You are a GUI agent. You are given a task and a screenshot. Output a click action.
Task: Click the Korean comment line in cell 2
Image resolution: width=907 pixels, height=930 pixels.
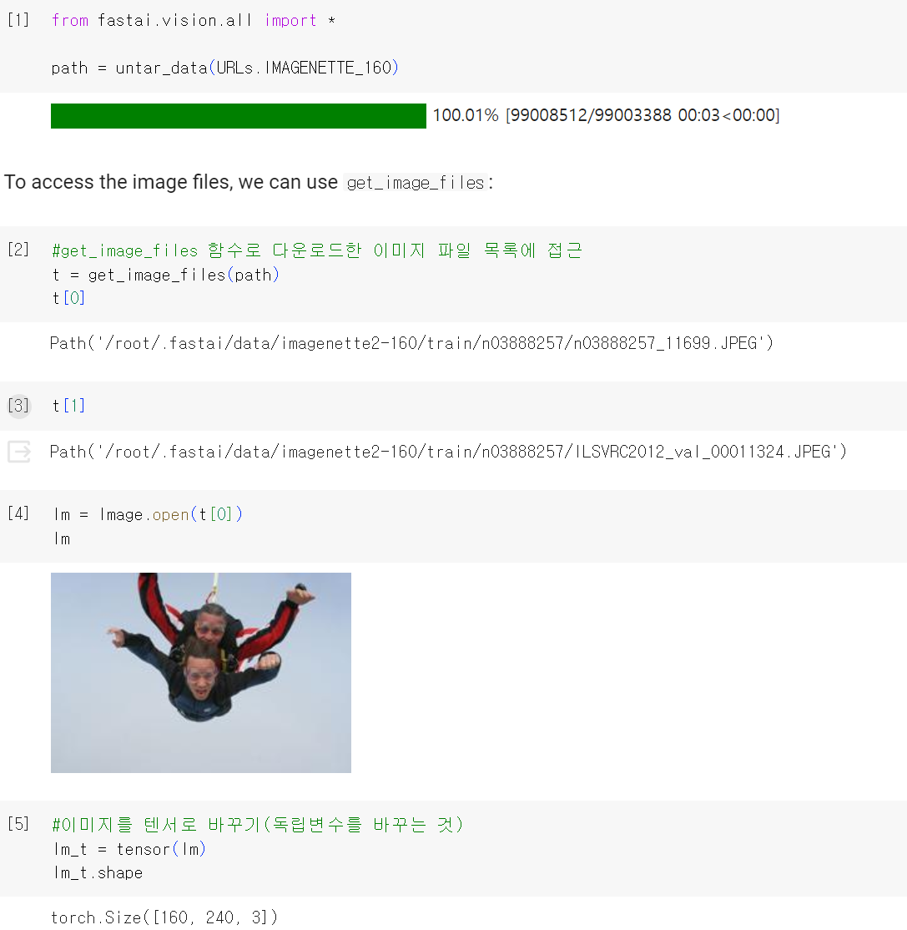[x=317, y=250]
